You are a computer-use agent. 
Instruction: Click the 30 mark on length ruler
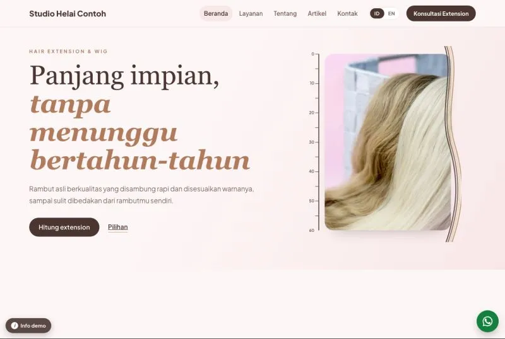coord(312,142)
